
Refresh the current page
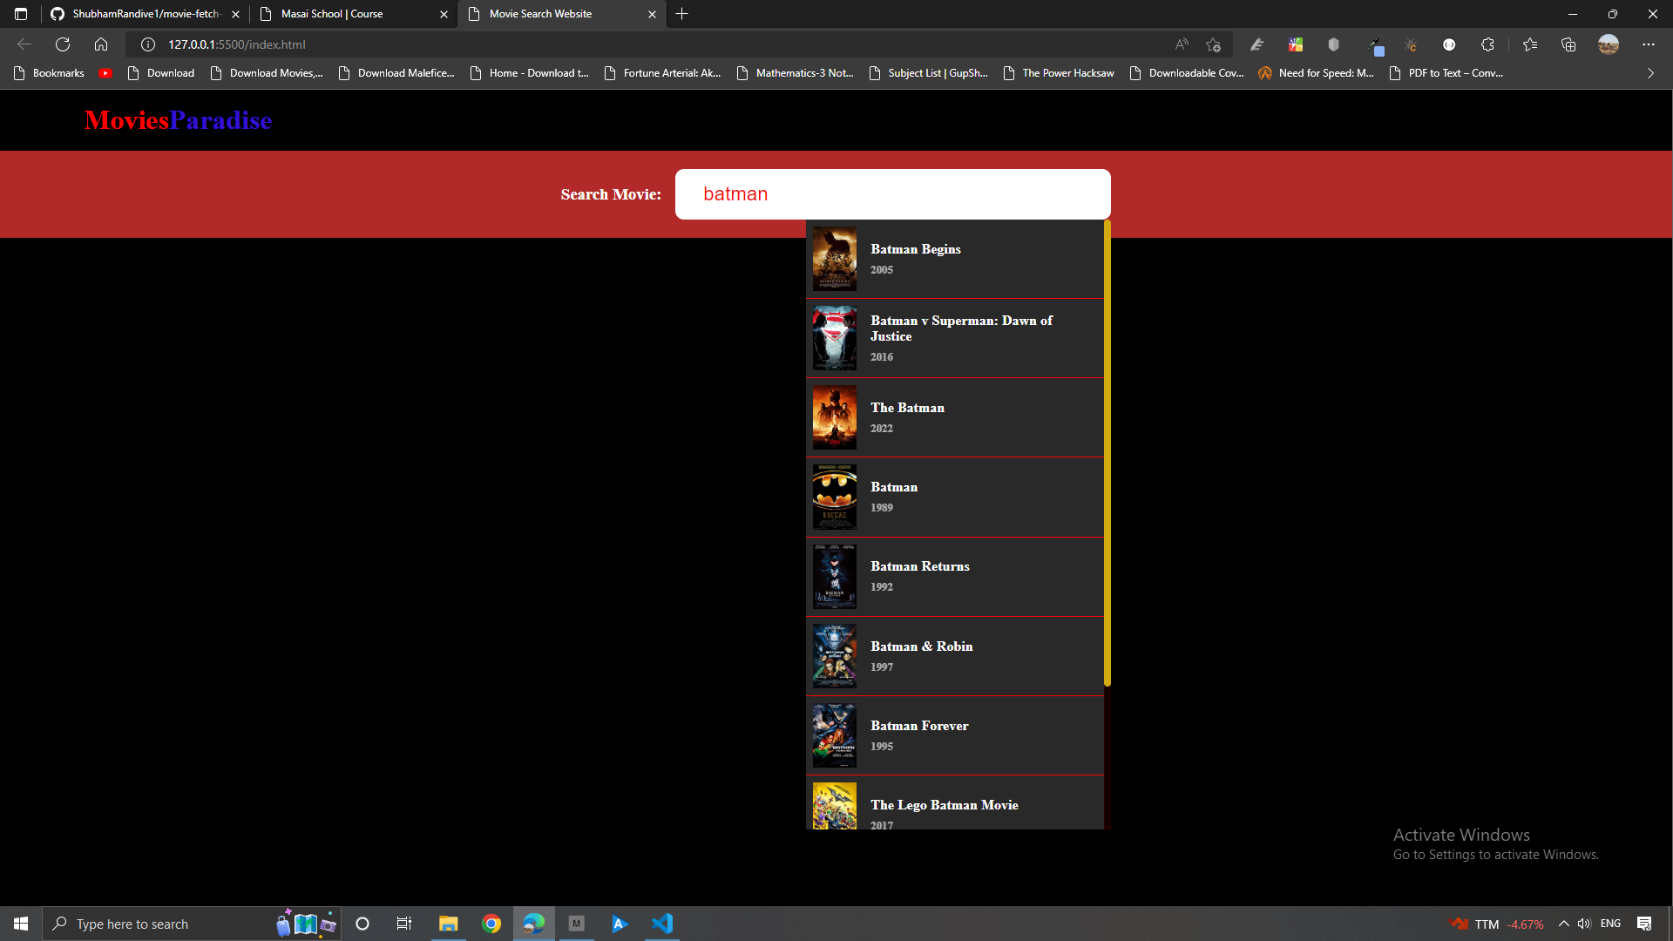click(62, 44)
